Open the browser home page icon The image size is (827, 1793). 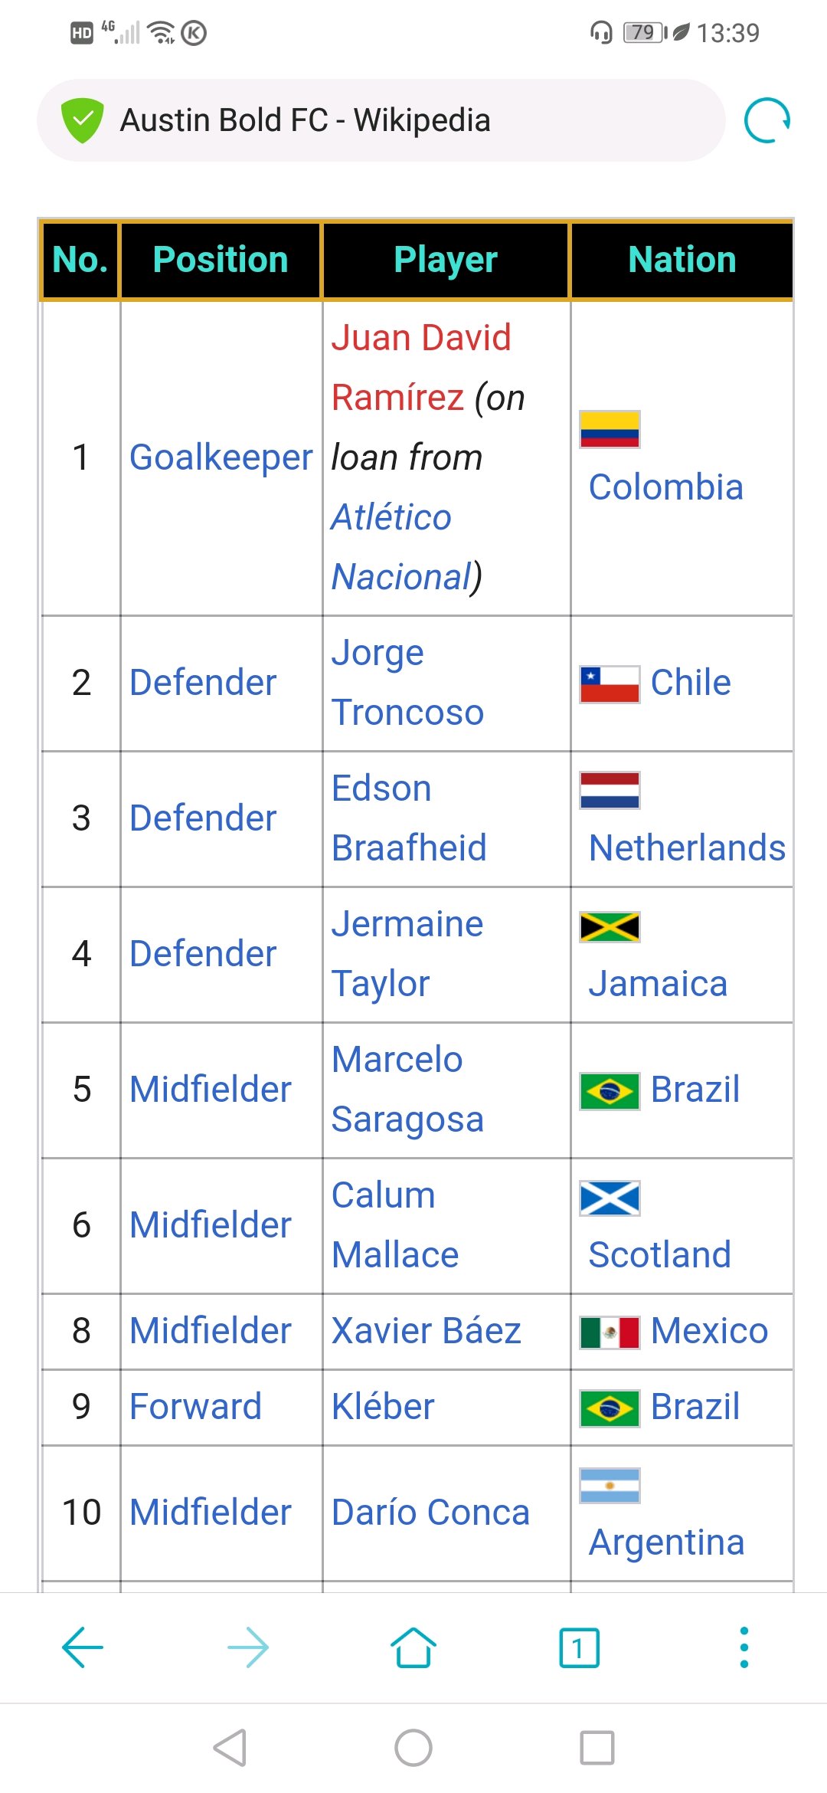click(413, 1647)
